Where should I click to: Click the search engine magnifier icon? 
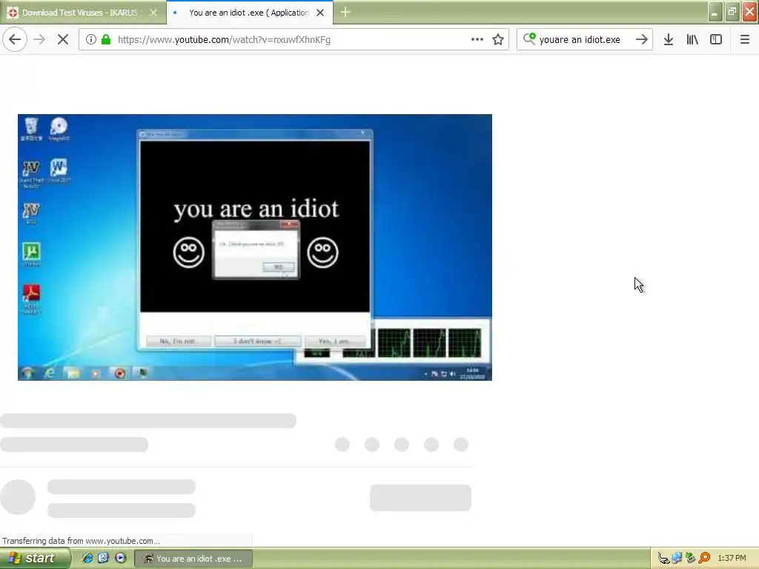(528, 39)
